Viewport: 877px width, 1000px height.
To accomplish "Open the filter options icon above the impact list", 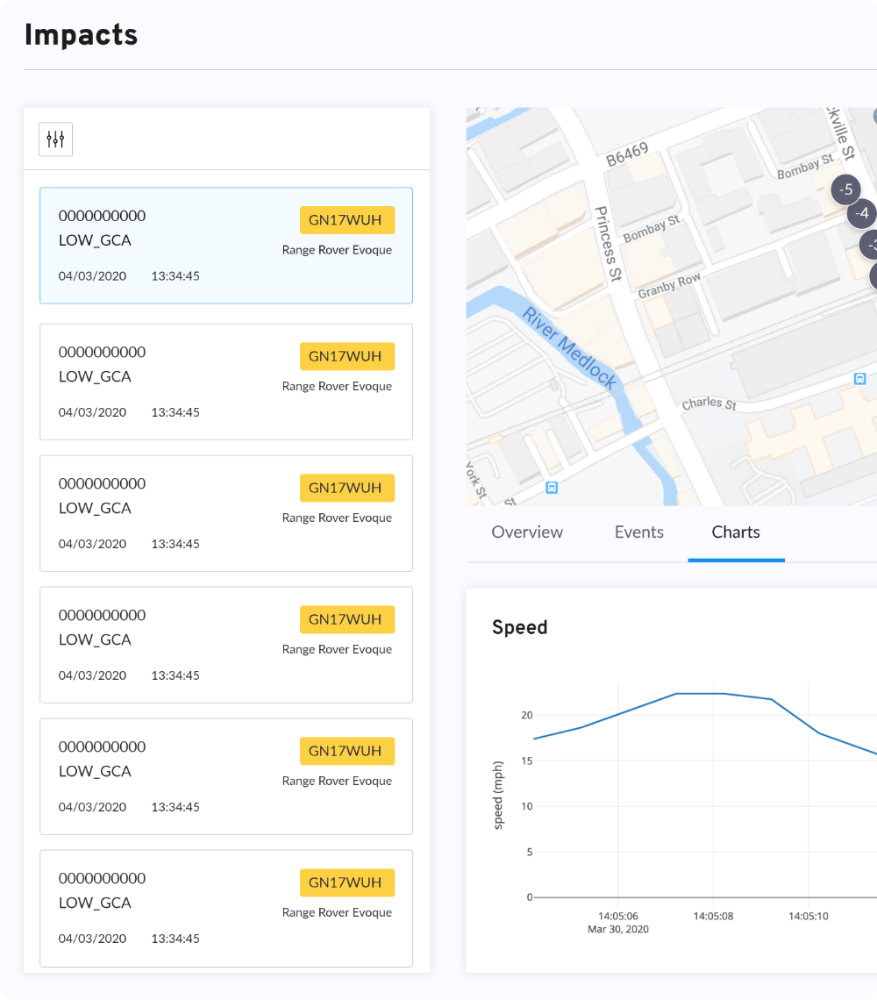I will pos(55,139).
